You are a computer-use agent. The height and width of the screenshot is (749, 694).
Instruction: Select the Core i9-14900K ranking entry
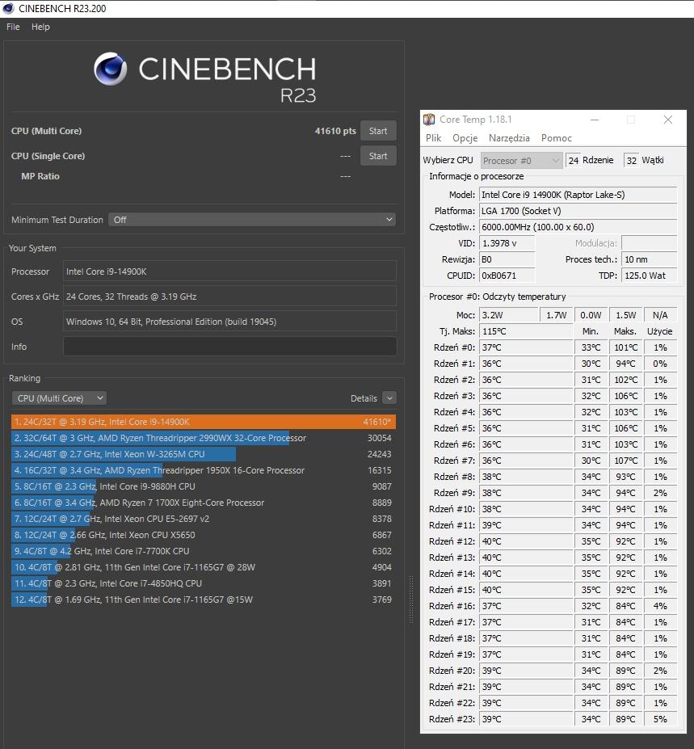pos(202,422)
